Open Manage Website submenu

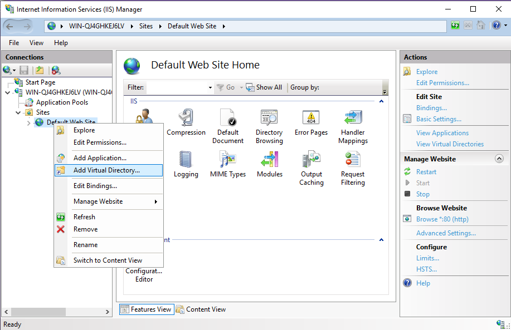point(109,201)
